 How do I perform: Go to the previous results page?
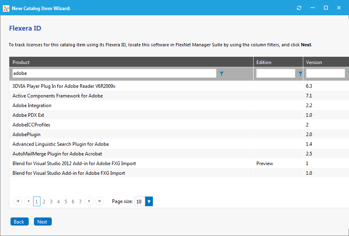[x=28, y=201]
